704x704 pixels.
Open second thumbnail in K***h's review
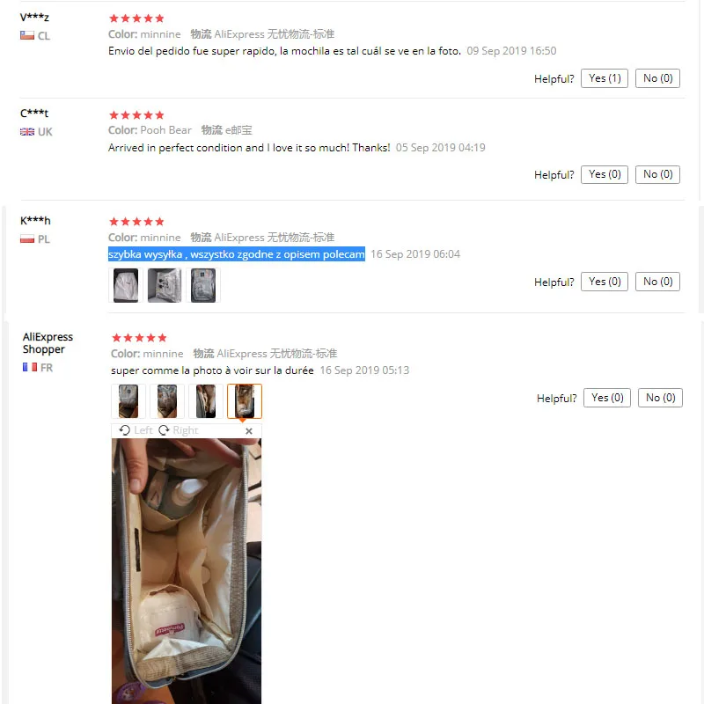pyautogui.click(x=165, y=285)
